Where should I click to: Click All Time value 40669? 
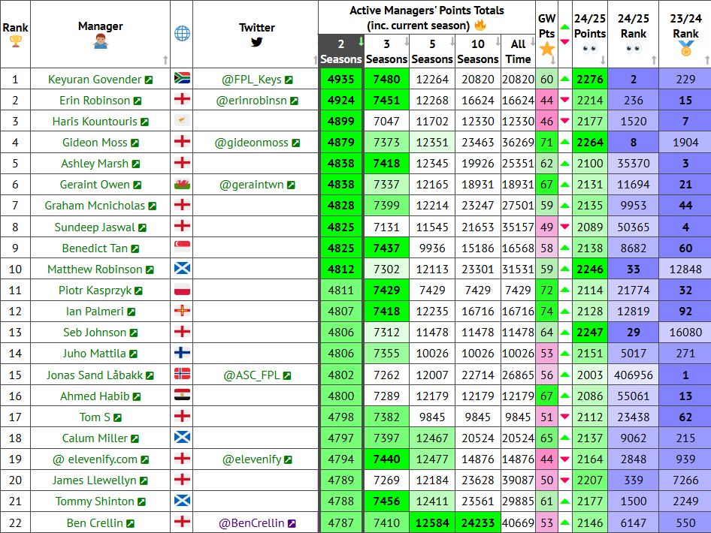coord(519,523)
